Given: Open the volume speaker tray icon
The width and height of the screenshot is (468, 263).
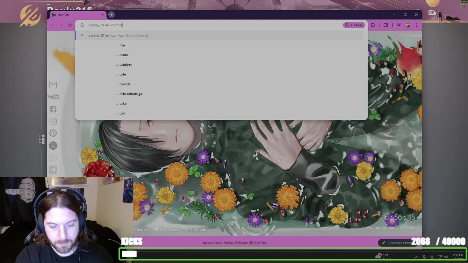Looking at the screenshot, I should 445,257.
